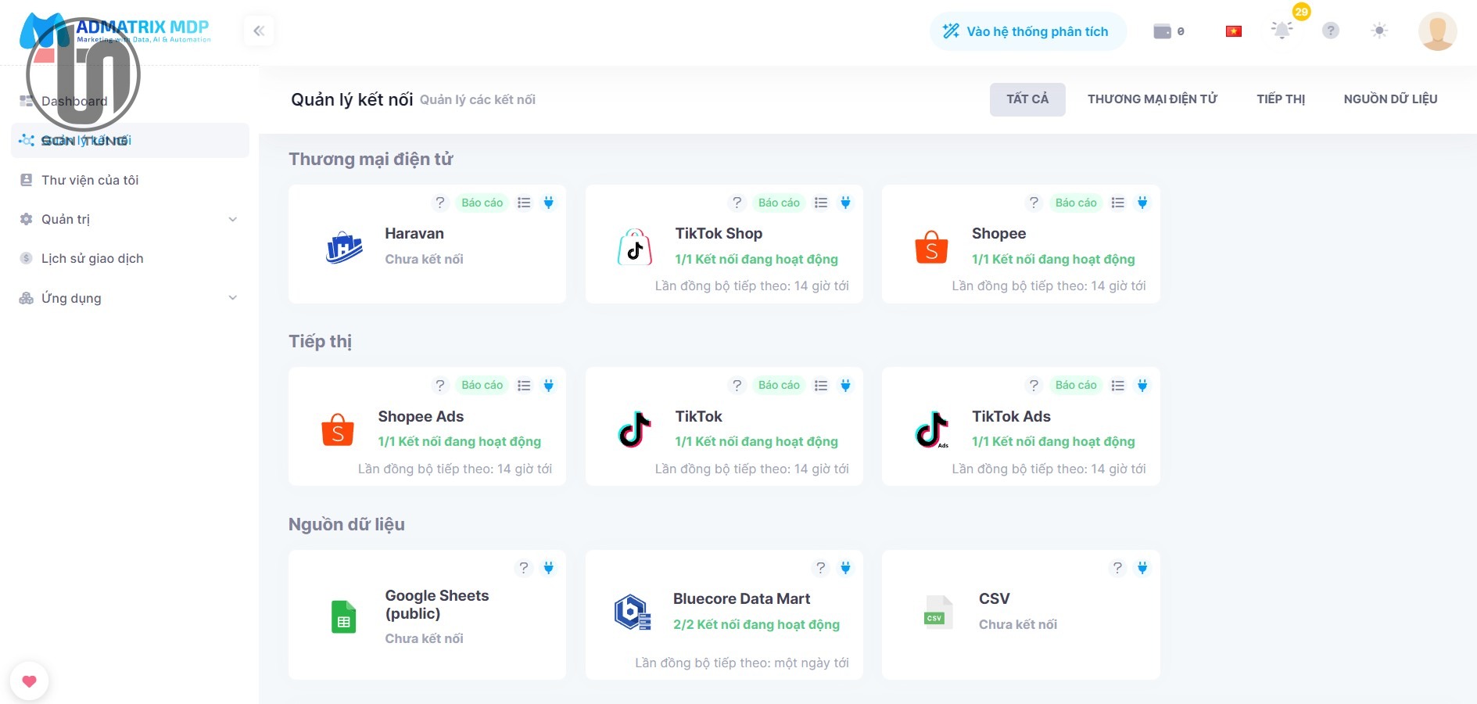Click Báo cáo badge on Shopee Ads card
Image resolution: width=1477 pixels, height=704 pixels.
[482, 385]
